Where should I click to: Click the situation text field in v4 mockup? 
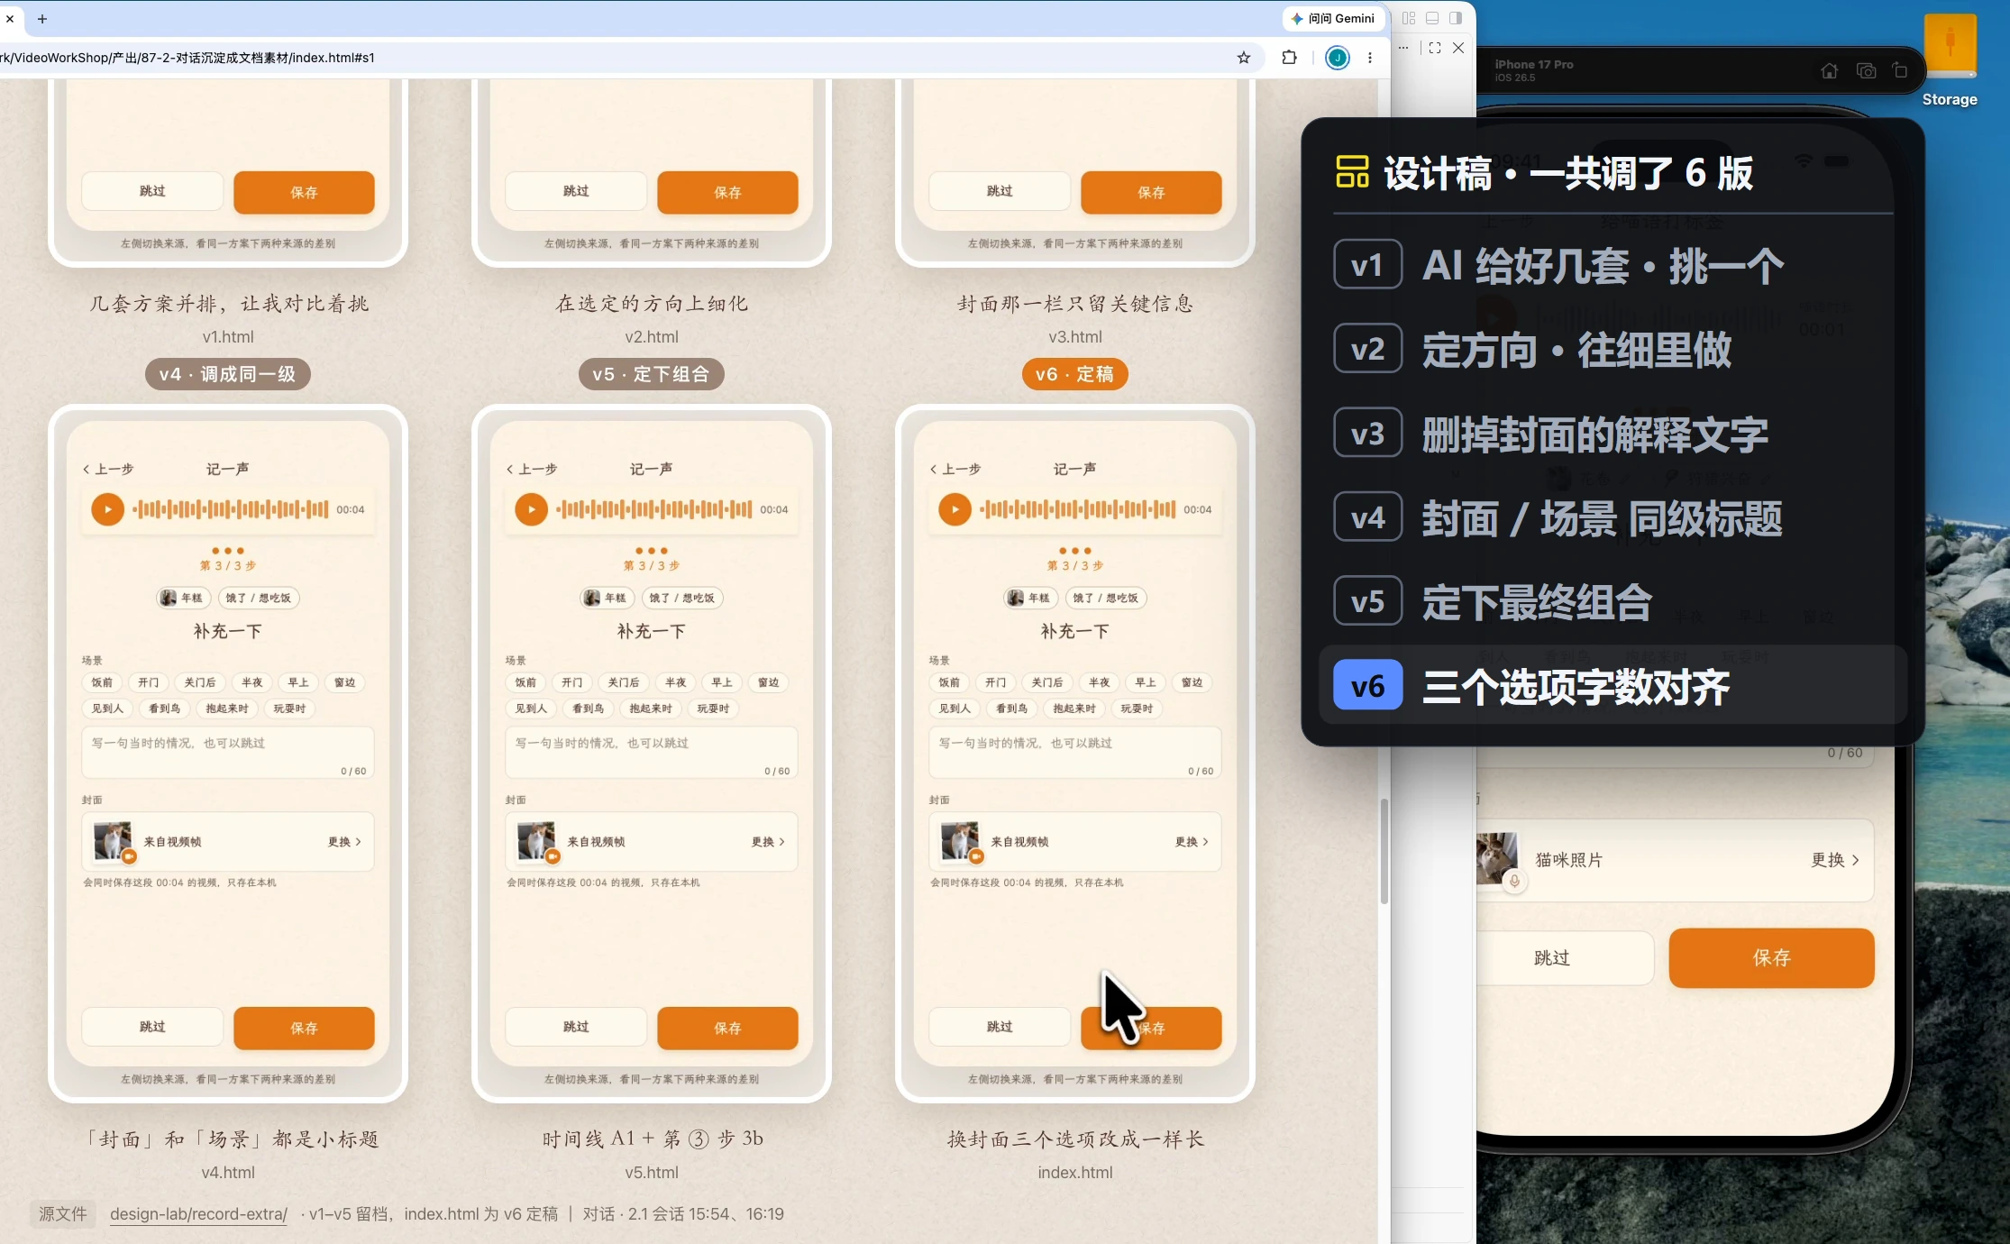click(x=228, y=753)
